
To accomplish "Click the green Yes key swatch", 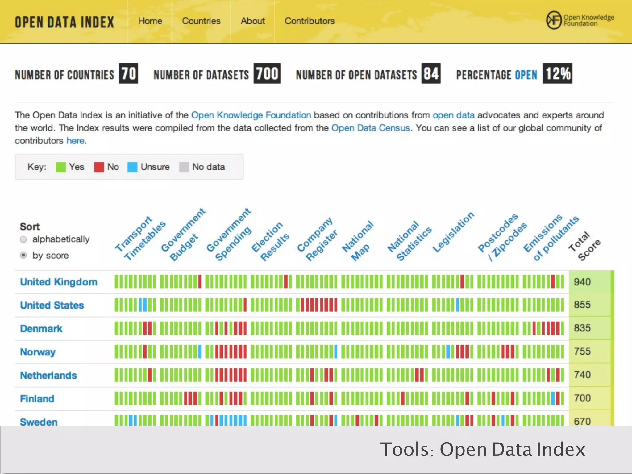I will pos(60,167).
